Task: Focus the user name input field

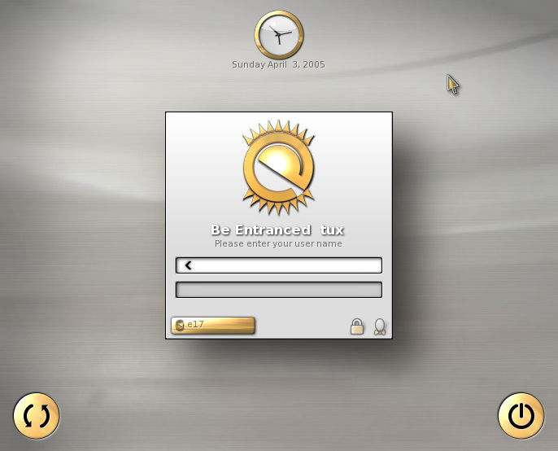Action: (x=279, y=265)
